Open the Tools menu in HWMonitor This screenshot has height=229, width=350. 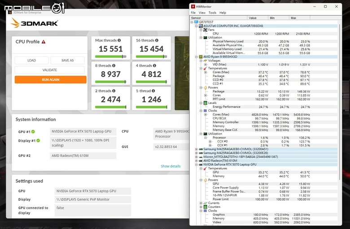click(x=213, y=13)
